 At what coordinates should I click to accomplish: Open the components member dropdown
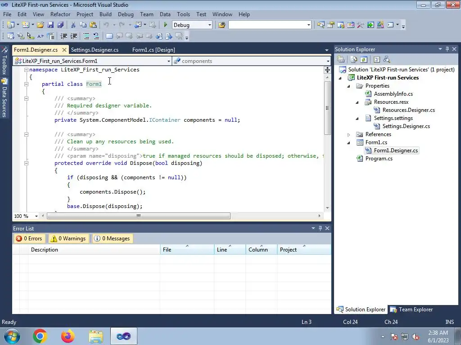328,61
